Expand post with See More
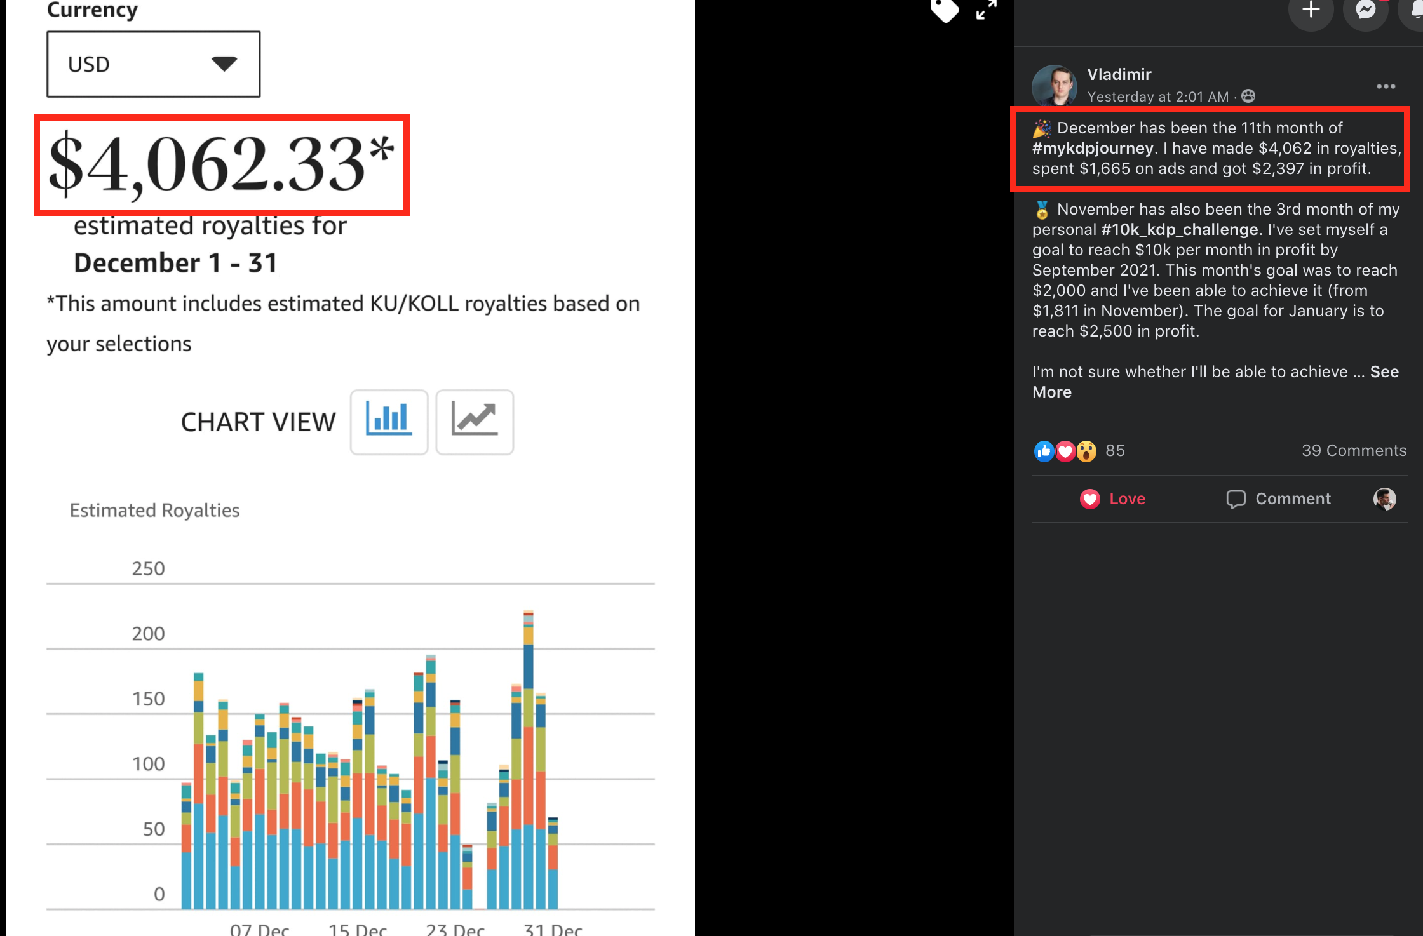The width and height of the screenshot is (1423, 936). [x=1384, y=371]
